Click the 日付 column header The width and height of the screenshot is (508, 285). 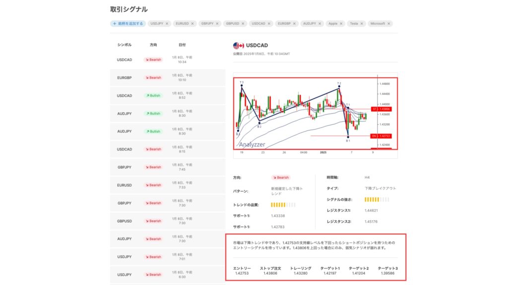[x=182, y=45]
